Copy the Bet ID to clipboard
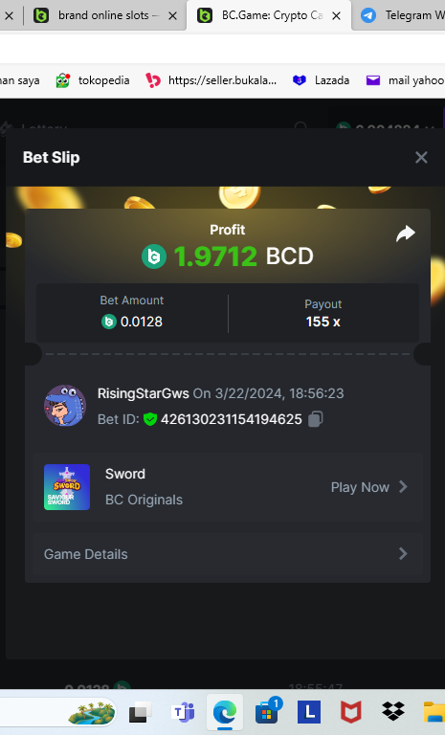445x735 pixels. (x=316, y=419)
